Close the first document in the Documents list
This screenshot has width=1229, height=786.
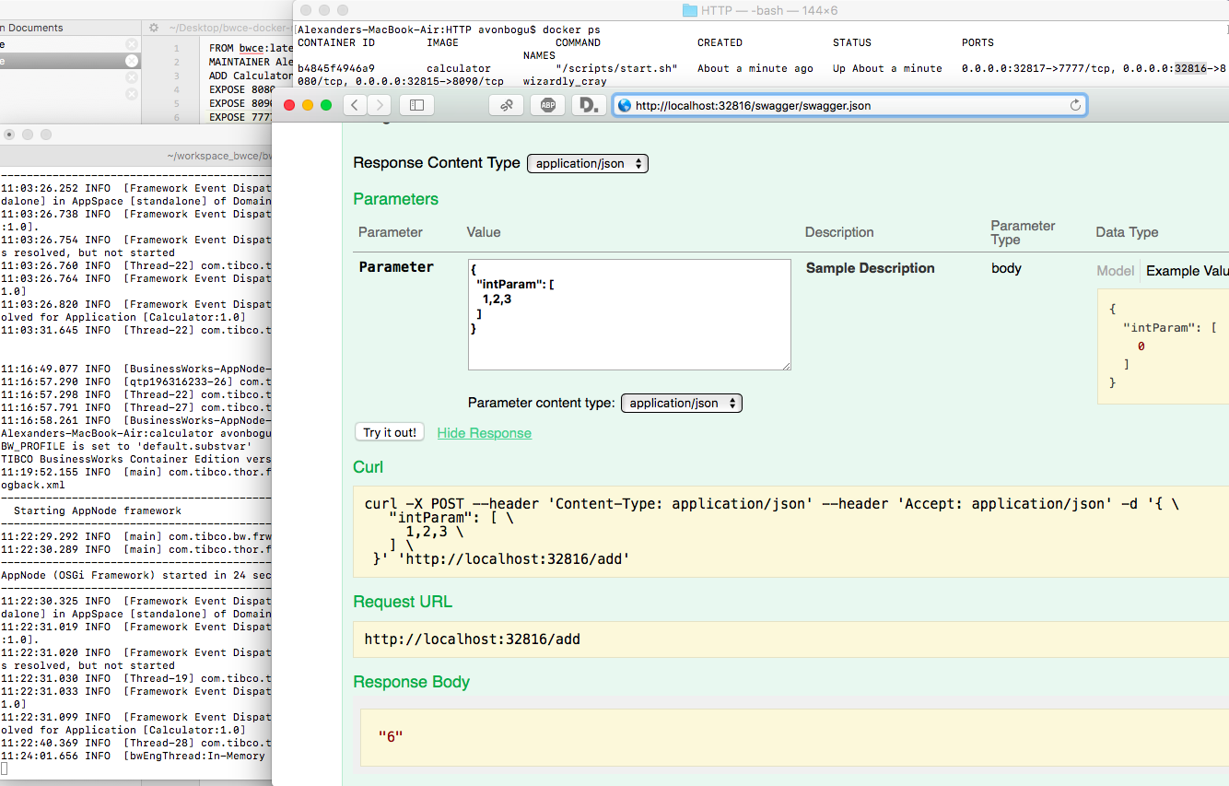(132, 44)
